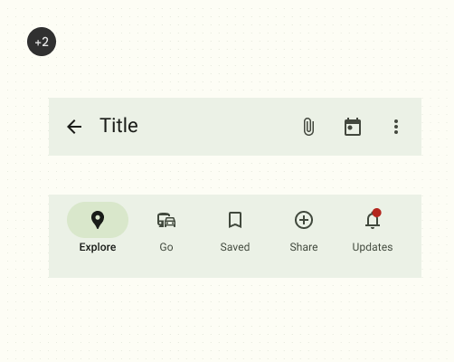Image resolution: width=454 pixels, height=362 pixels.
Task: Open the Saved tab label
Action: [235, 247]
